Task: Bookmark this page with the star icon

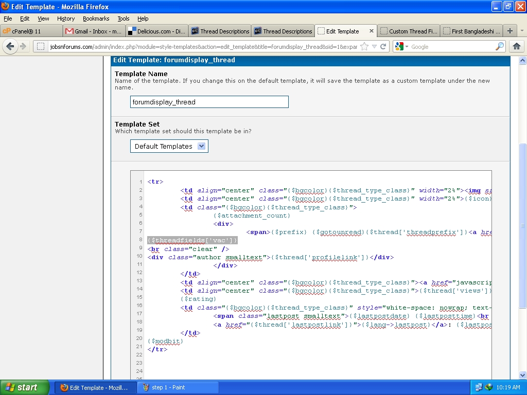Action: pos(364,47)
